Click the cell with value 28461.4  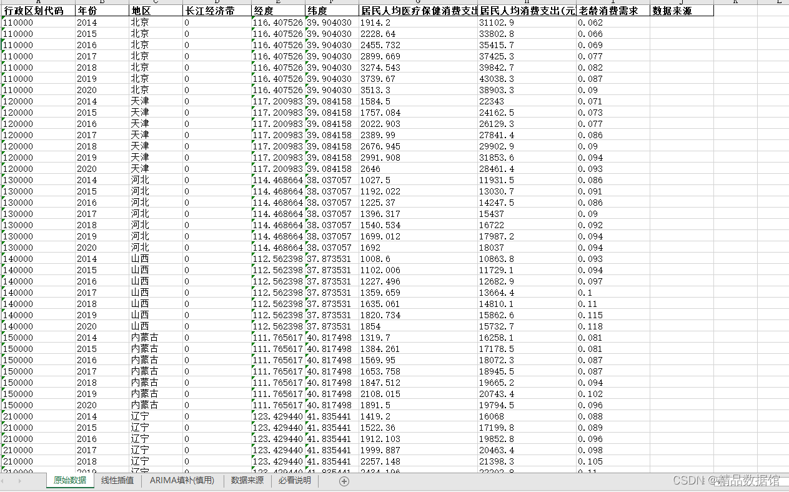(x=527, y=169)
